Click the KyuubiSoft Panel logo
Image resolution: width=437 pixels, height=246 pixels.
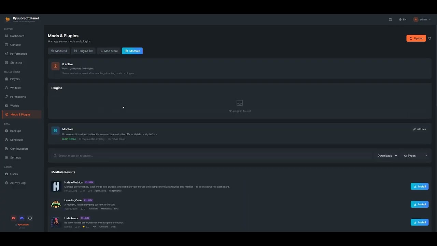(8, 19)
